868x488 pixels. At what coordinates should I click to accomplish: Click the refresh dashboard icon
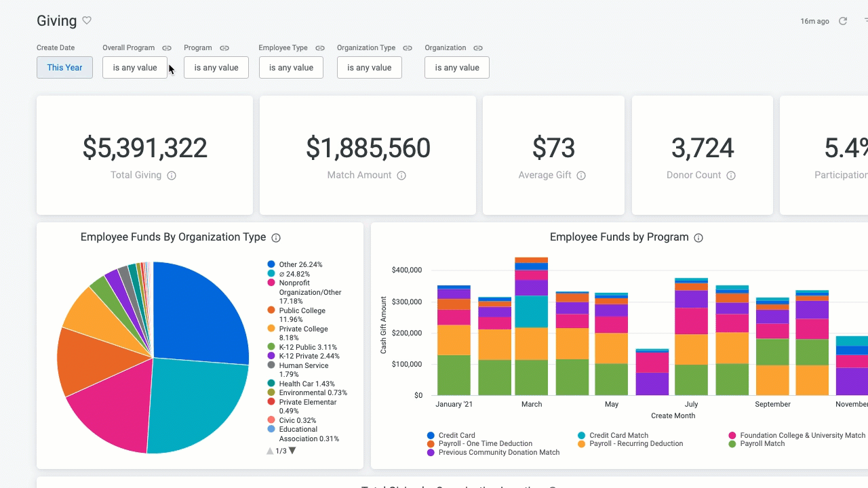tap(843, 21)
